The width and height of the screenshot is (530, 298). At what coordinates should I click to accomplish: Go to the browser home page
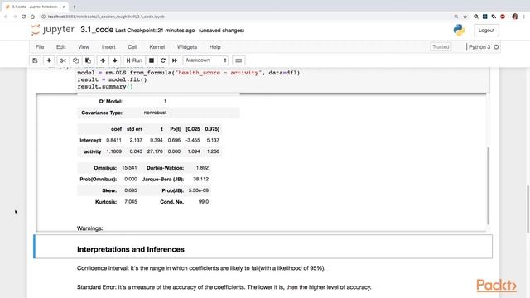click(32, 17)
